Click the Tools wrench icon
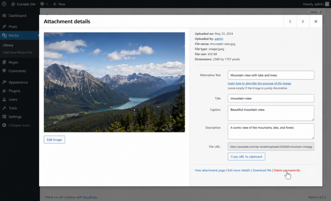331x201 pixels. tap(4, 108)
